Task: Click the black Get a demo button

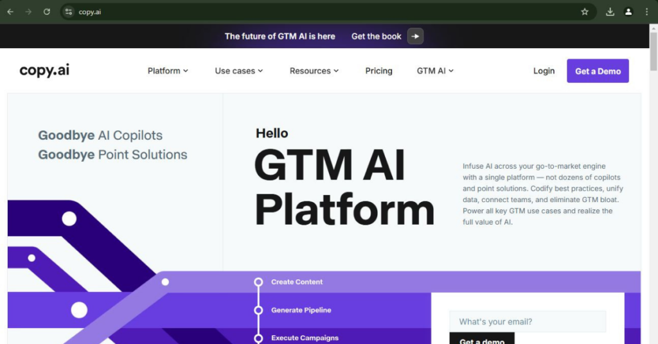Action: (482, 339)
